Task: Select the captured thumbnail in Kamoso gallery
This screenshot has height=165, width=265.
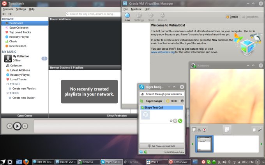Action: pos(205,144)
